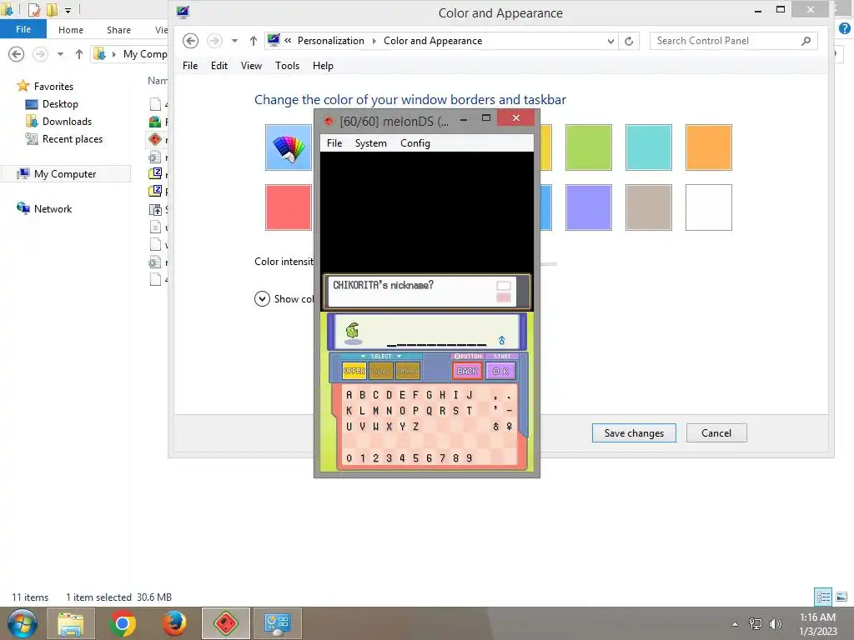Click the search magnifier icon in Control Panel
Image resolution: width=854 pixels, height=640 pixels.
(806, 41)
